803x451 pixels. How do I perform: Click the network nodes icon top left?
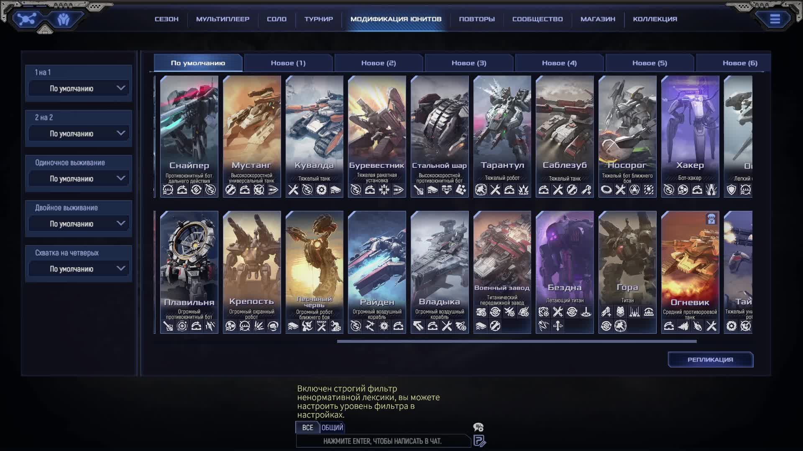point(27,19)
